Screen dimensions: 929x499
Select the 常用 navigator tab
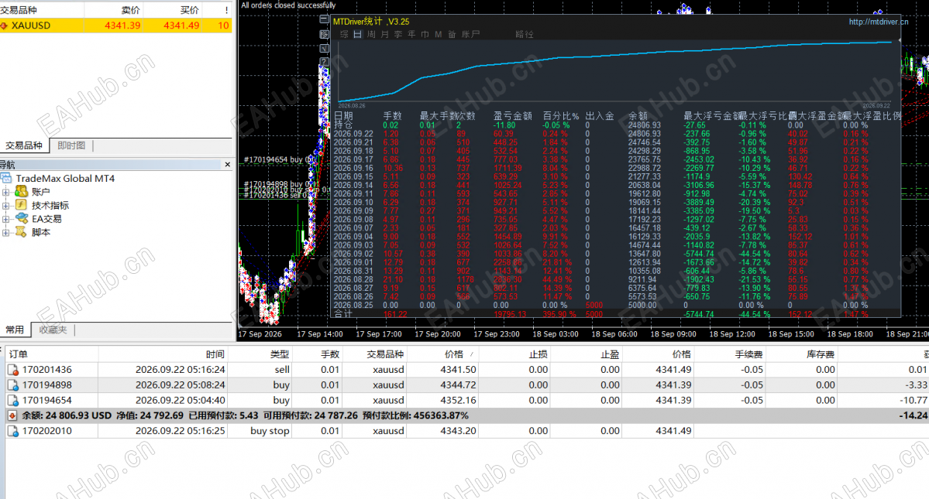pyautogui.click(x=15, y=330)
